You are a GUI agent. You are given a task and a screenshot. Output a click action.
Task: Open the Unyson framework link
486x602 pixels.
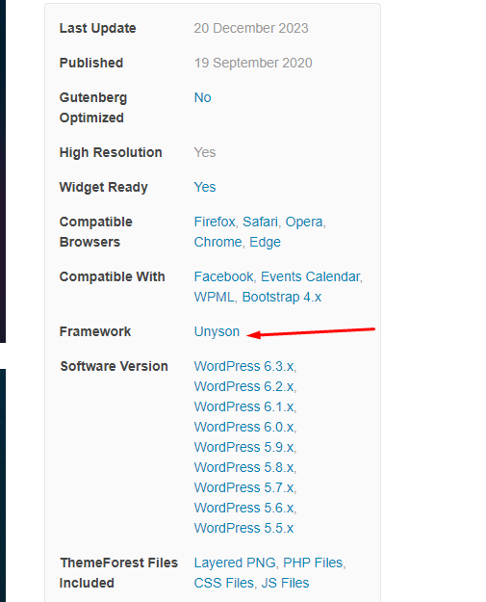point(217,331)
